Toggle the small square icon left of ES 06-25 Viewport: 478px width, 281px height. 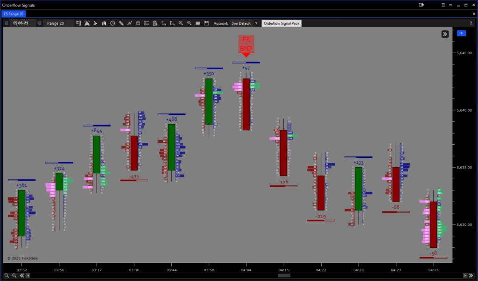point(7,23)
